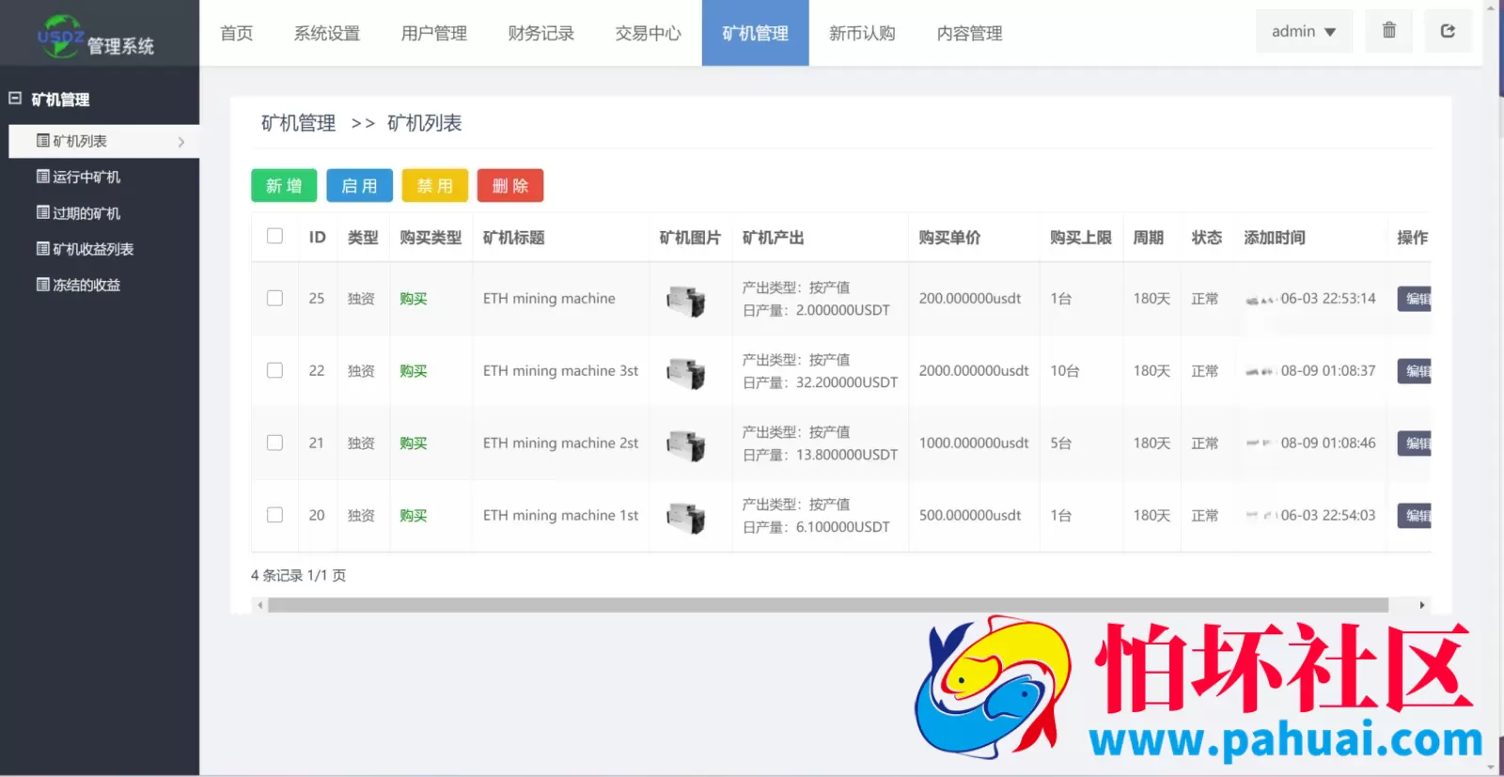1504x777 pixels.
Task: Open the 矿机列表 sidebar item
Action: [x=103, y=141]
